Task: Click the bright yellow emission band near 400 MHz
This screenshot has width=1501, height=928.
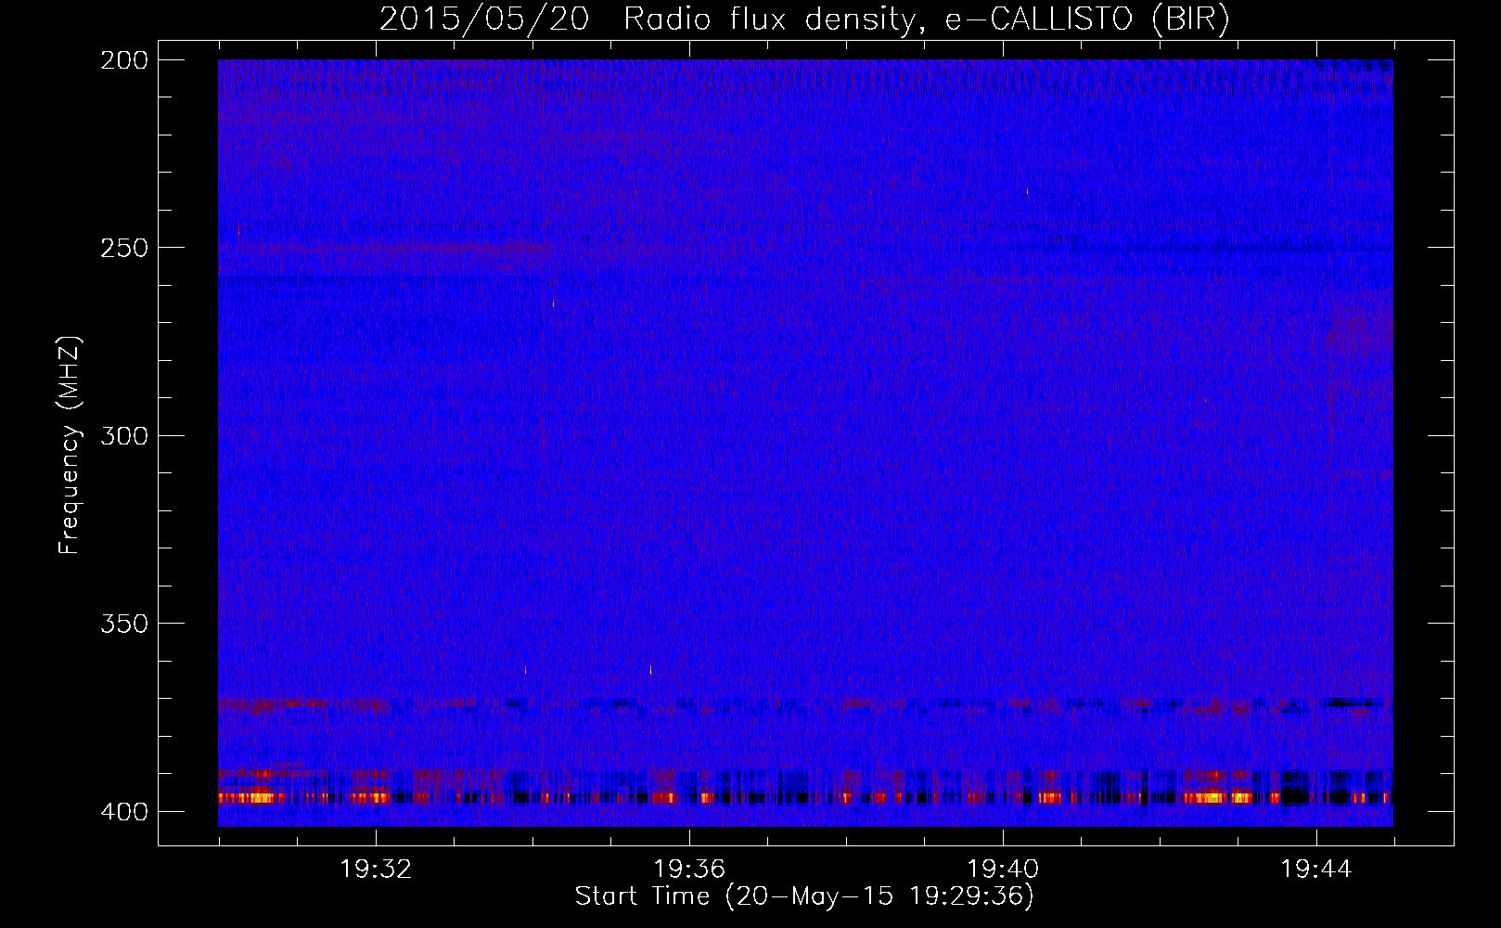Action: click(x=805, y=797)
